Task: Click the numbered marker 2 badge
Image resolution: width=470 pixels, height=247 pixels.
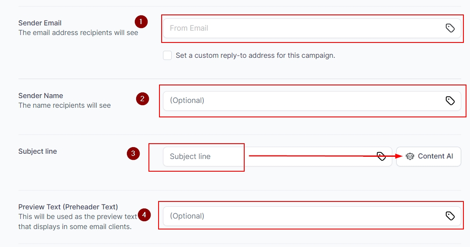Action: pyautogui.click(x=142, y=99)
